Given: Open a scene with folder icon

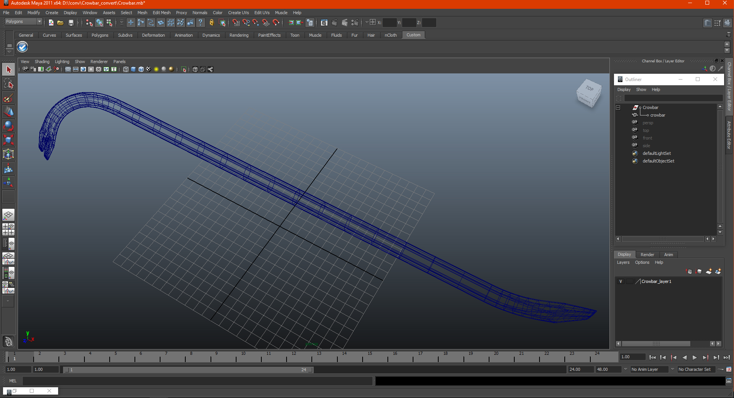Looking at the screenshot, I should pyautogui.click(x=60, y=23).
